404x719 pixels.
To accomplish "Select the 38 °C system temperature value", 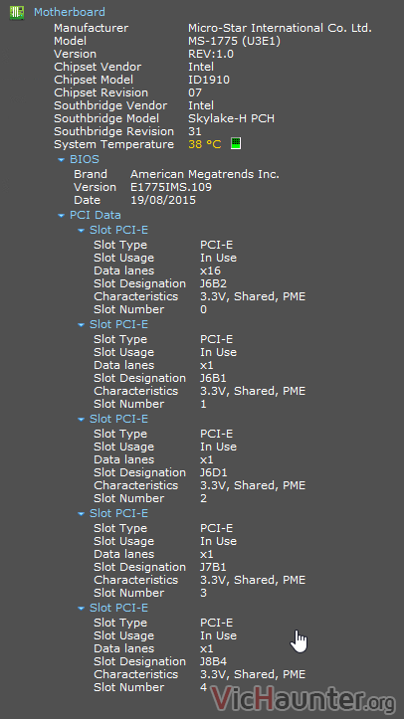I will (205, 144).
